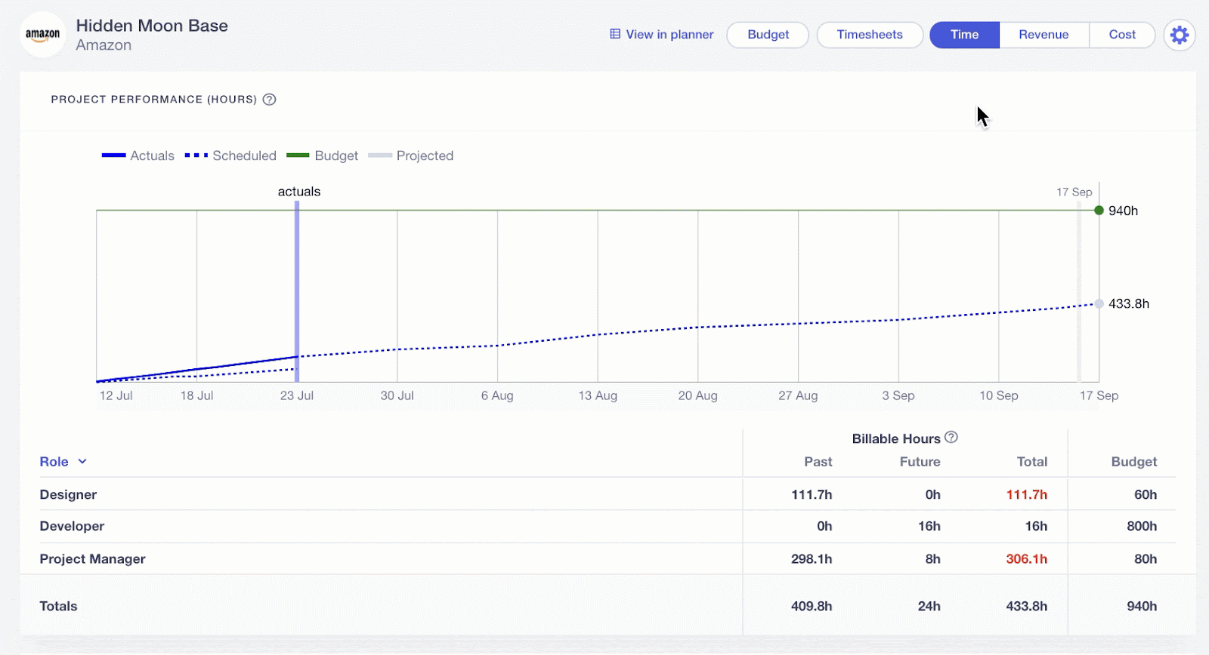This screenshot has width=1209, height=655.
Task: Follow the View in planner link
Action: 669,35
